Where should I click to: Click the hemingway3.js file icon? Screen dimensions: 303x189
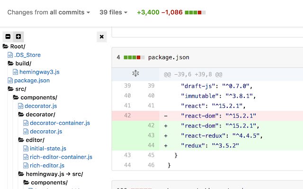(x=16, y=72)
